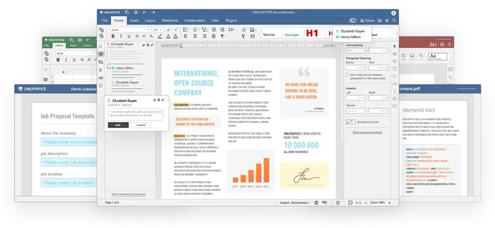The width and height of the screenshot is (495, 228).
Task: Apply underline formatting in document editor
Action: coord(129,36)
